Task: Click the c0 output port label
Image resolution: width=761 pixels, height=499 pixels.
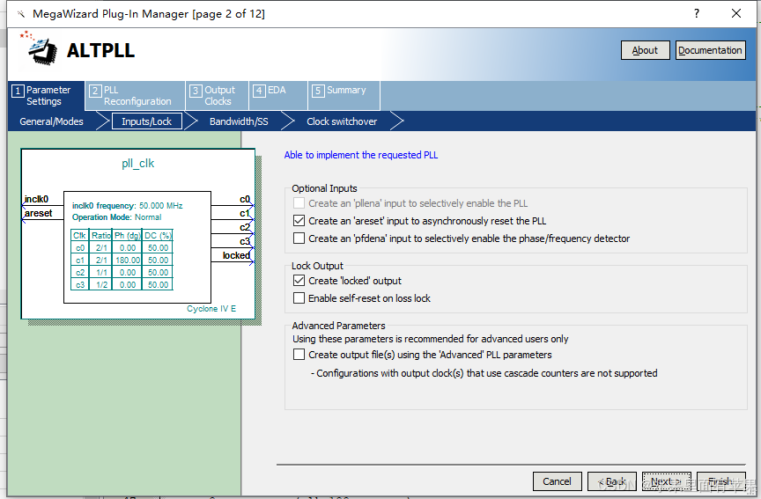Action: click(245, 199)
